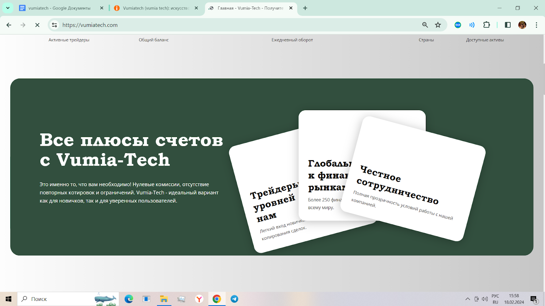This screenshot has width=545, height=306.
Task: Click the Все плюсы счетов heading
Action: tap(131, 150)
